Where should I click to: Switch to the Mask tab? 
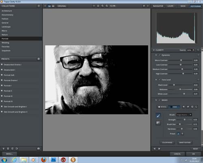click(183, 6)
